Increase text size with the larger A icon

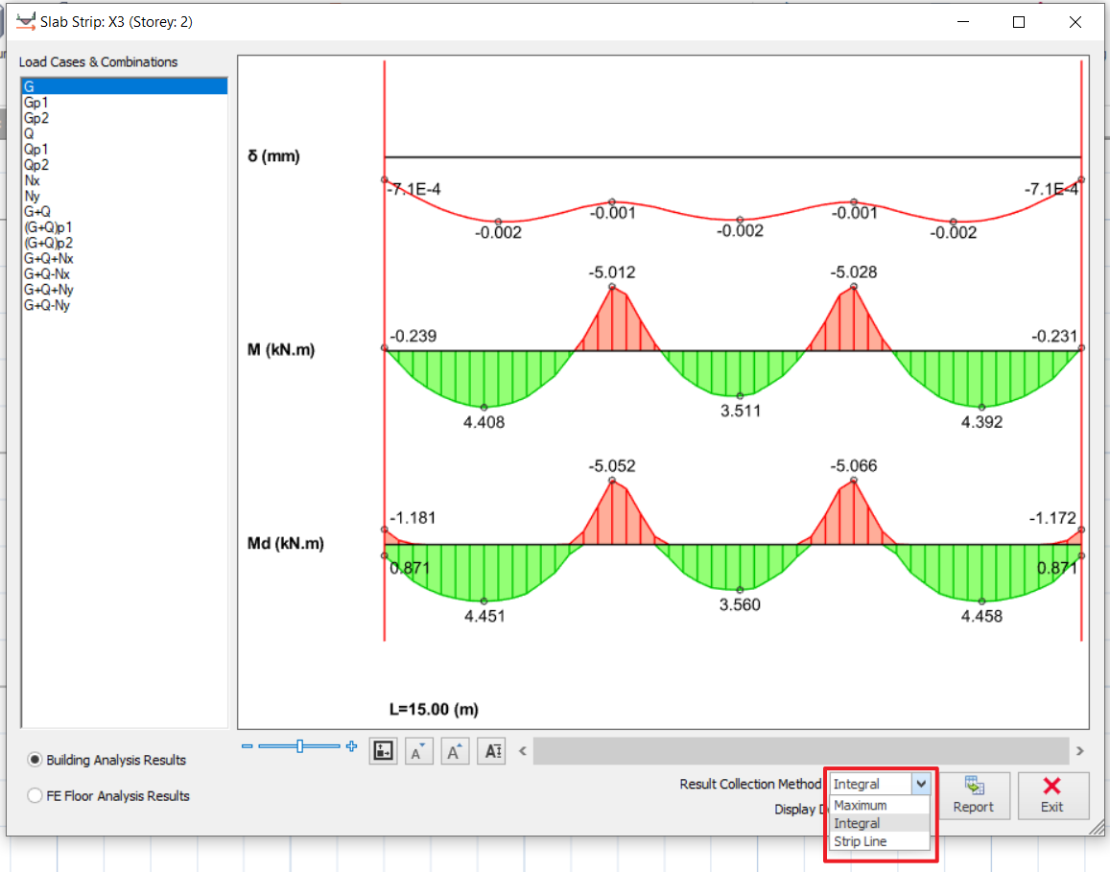(x=455, y=751)
